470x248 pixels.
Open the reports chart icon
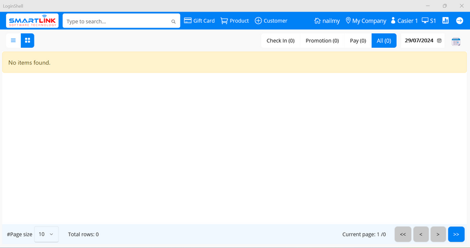click(445, 21)
